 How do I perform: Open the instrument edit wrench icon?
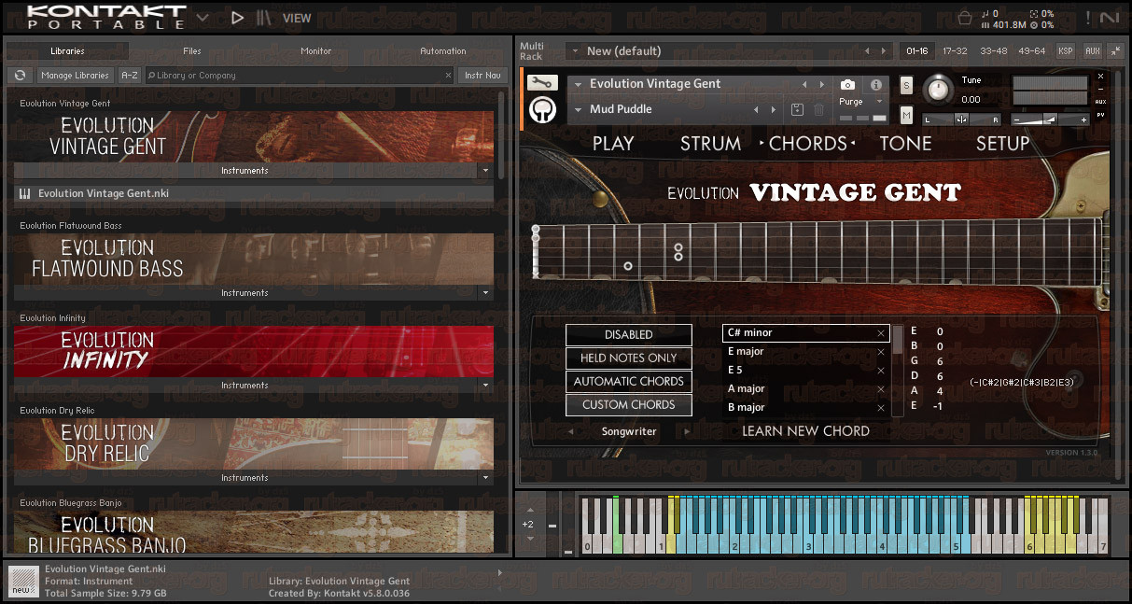(x=542, y=83)
